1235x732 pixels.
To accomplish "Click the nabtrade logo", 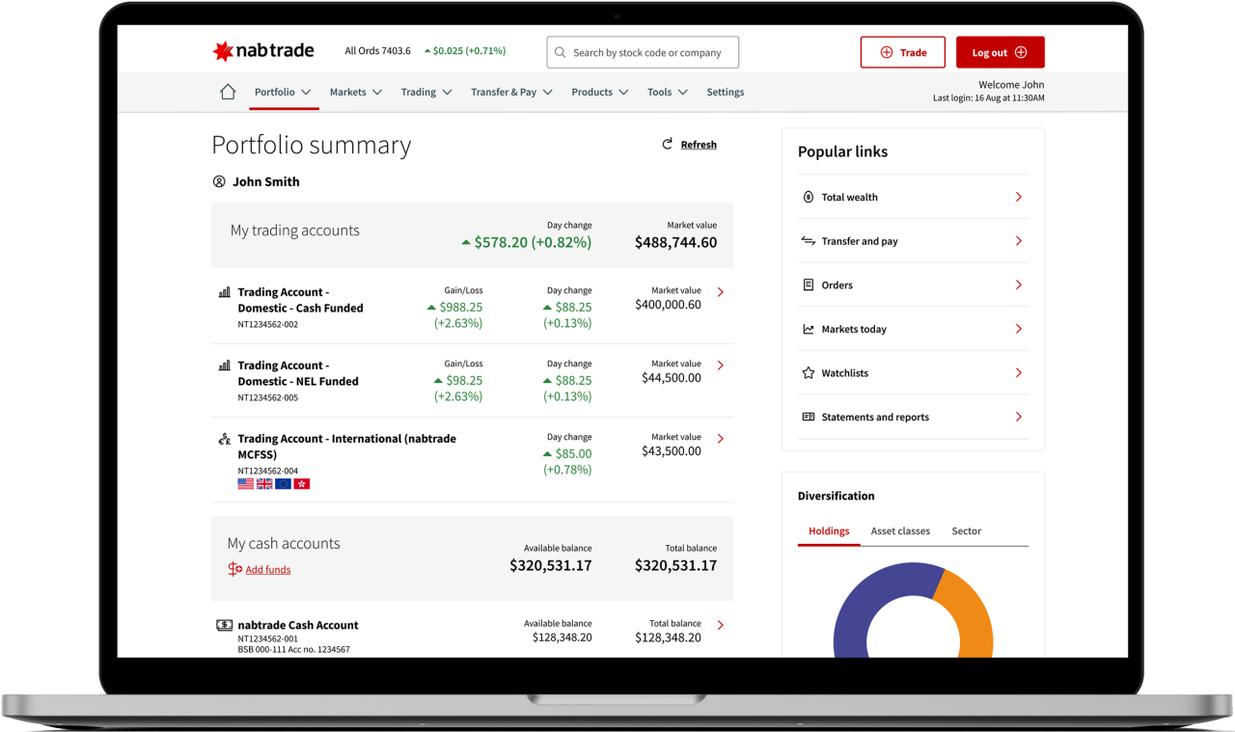I will tap(262, 51).
